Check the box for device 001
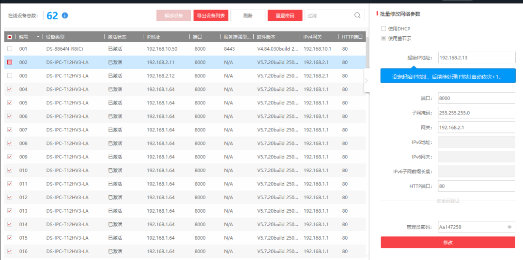523x260 pixels. click(x=10, y=49)
